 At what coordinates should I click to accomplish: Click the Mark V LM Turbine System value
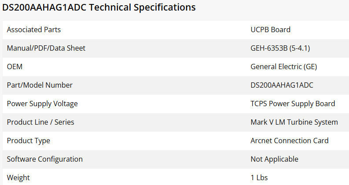pos(294,122)
